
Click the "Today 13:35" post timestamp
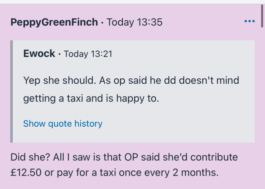(x=135, y=22)
